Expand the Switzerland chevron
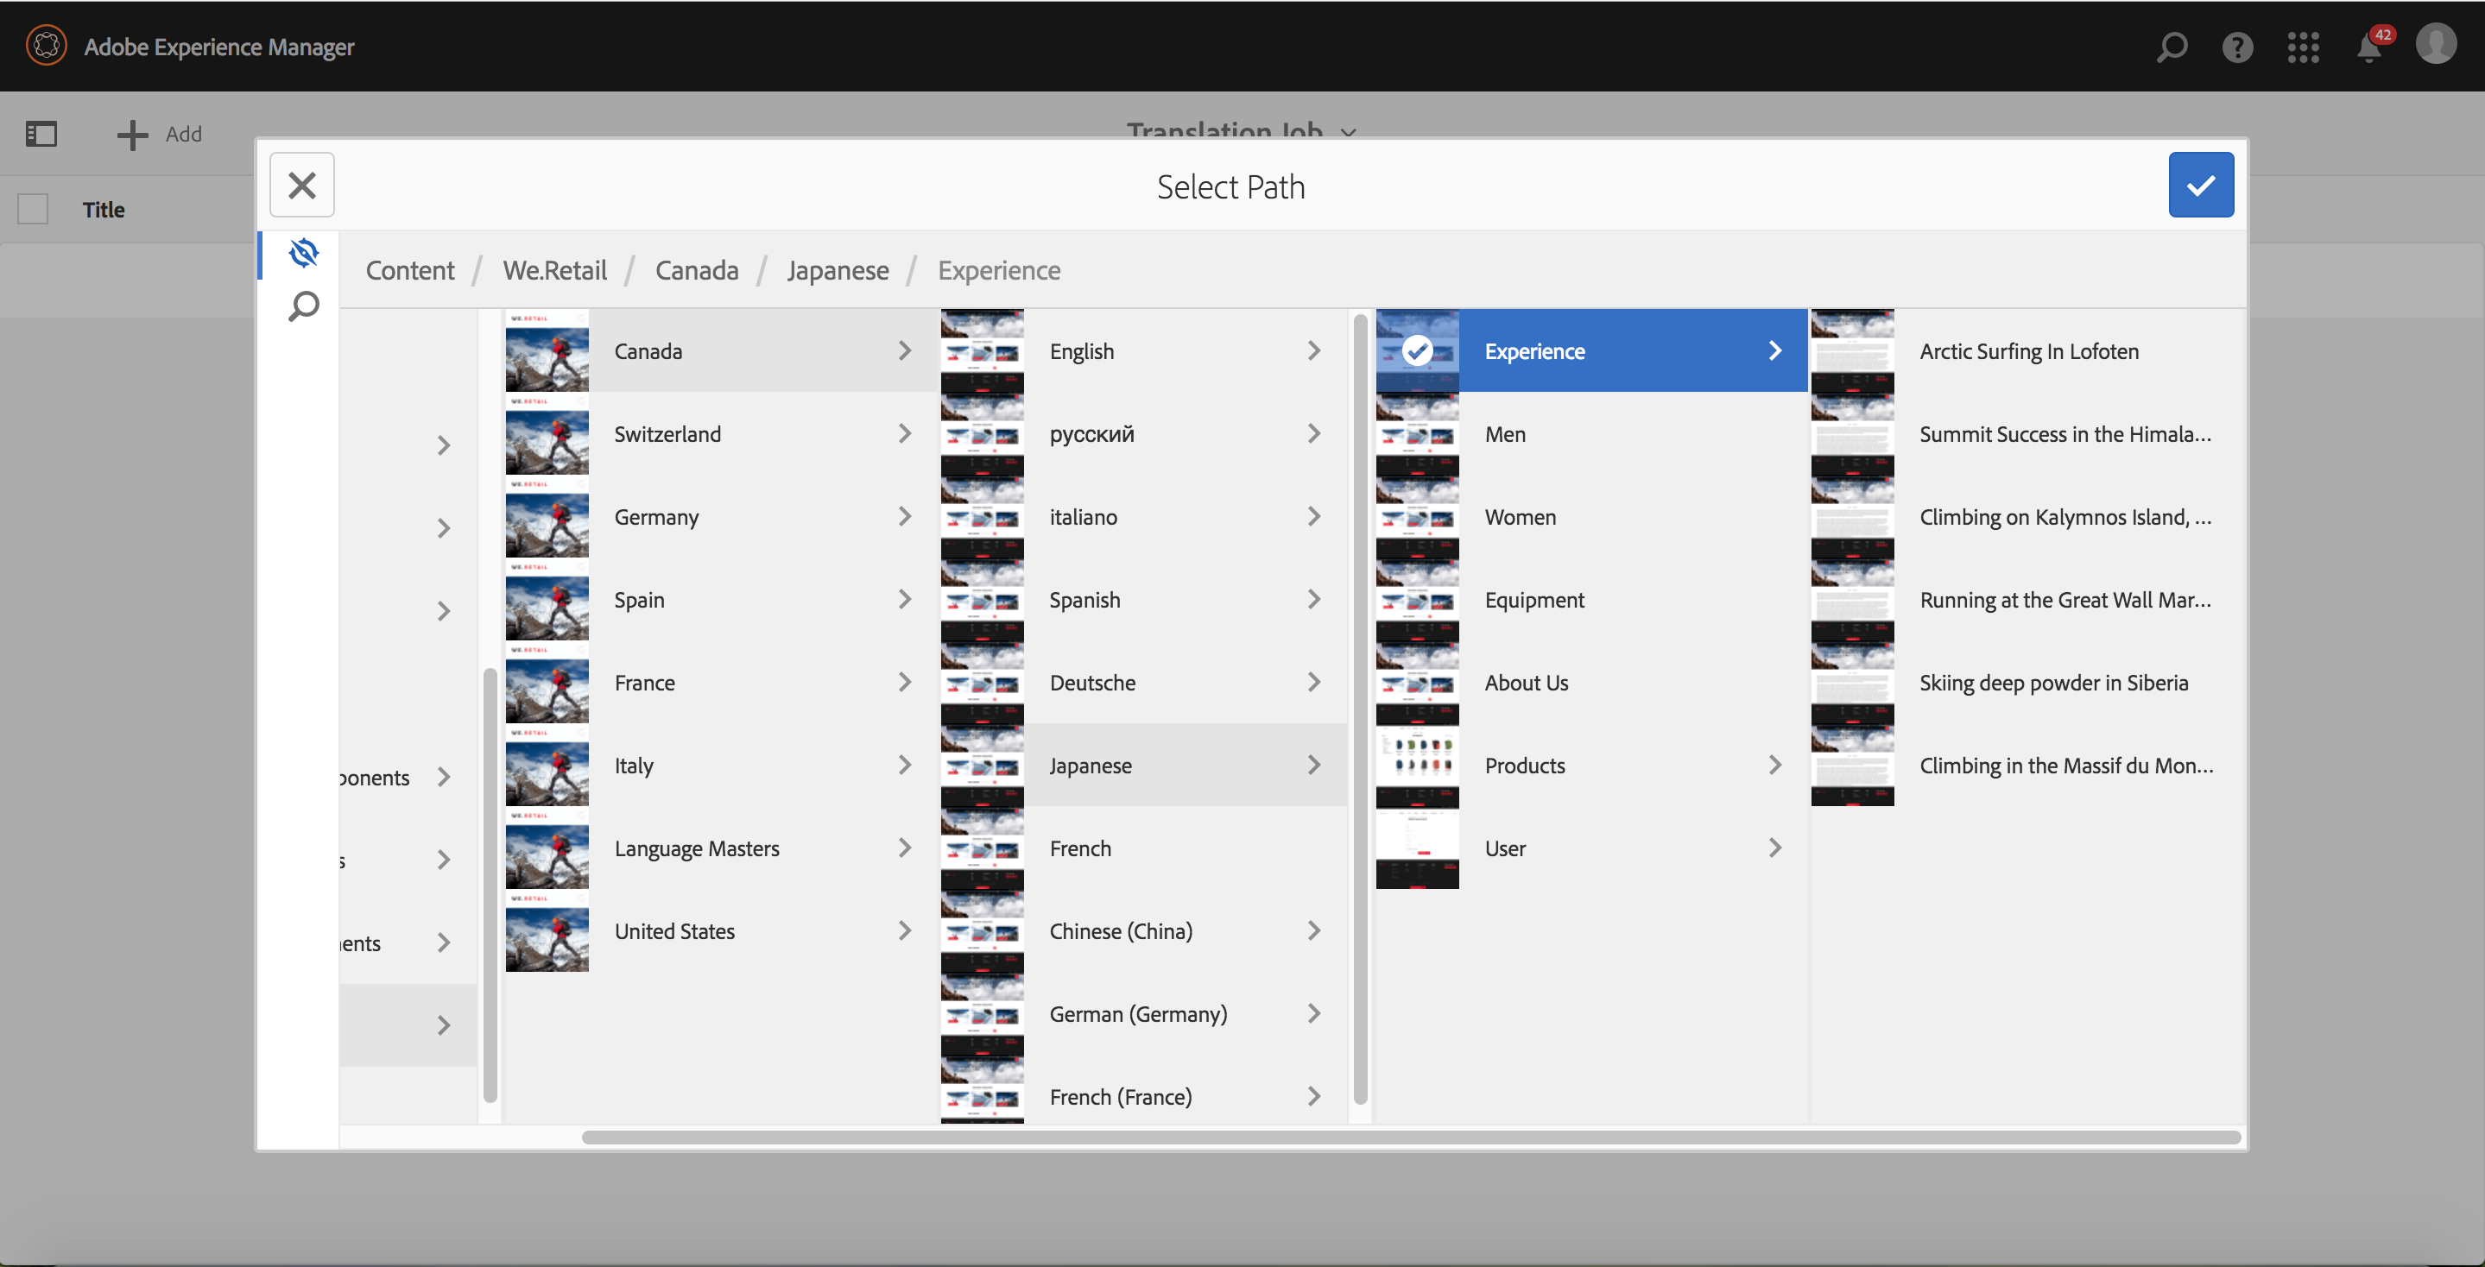The image size is (2485, 1267). pos(904,433)
